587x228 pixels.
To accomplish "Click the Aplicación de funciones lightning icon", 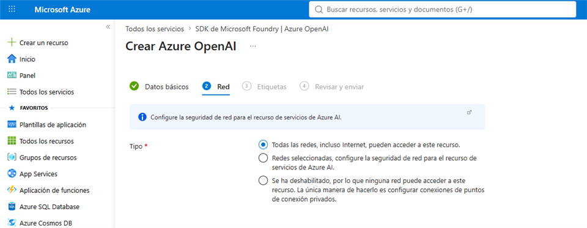I will (x=12, y=190).
